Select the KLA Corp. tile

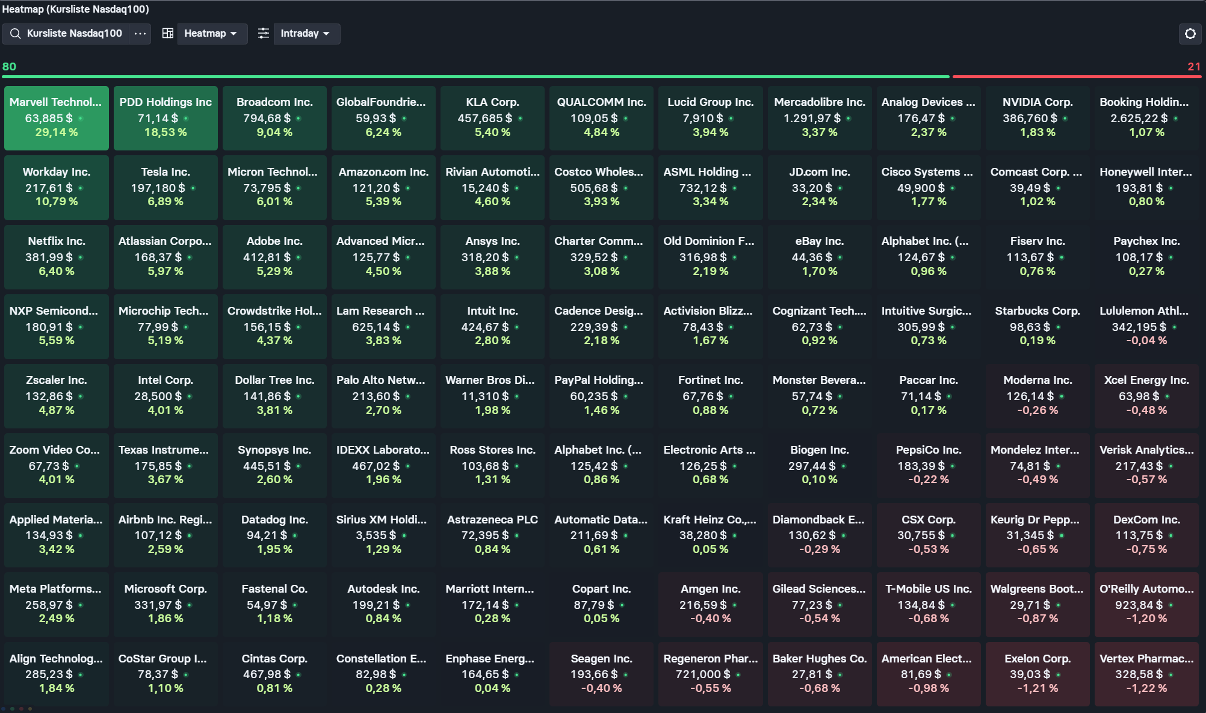(492, 118)
